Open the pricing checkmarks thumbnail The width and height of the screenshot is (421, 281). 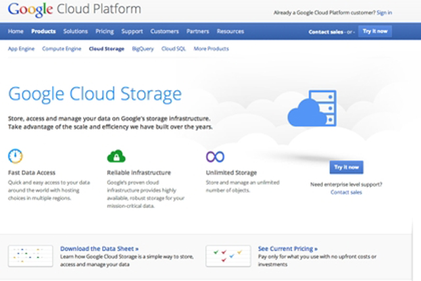point(228,256)
